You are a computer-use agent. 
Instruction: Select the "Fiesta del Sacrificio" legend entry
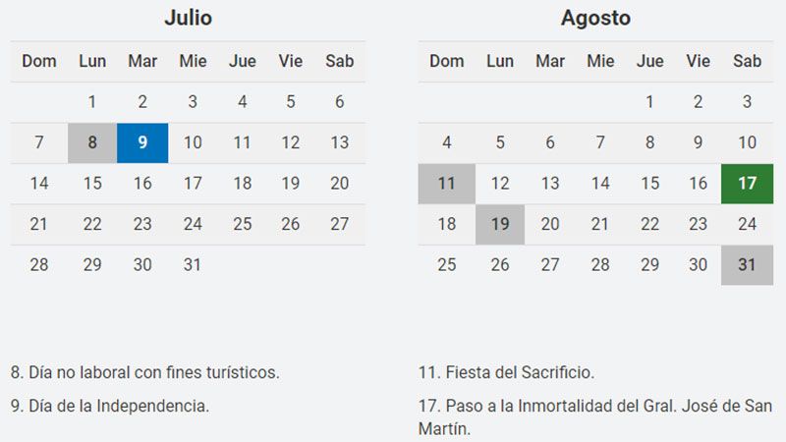pos(506,372)
